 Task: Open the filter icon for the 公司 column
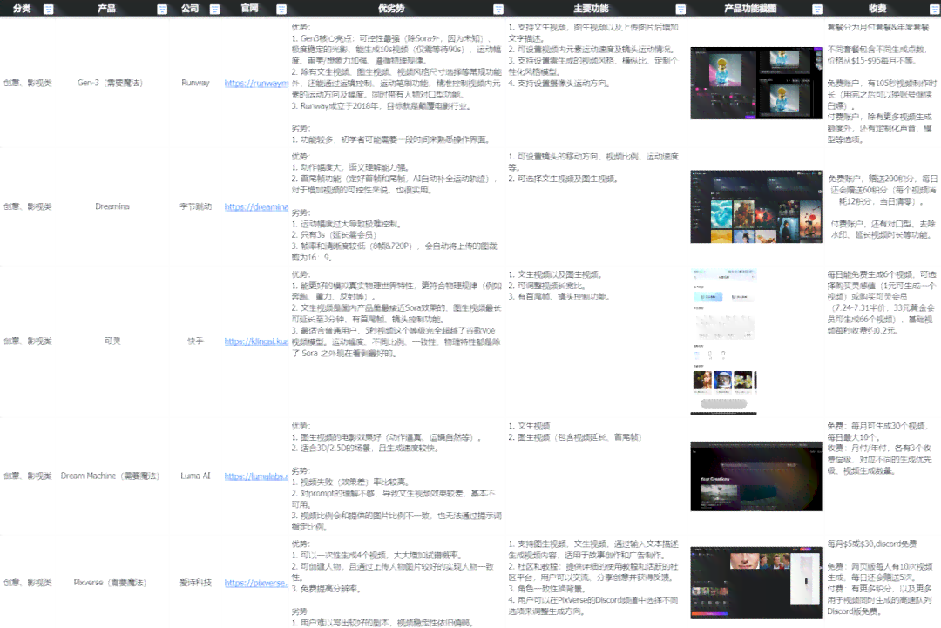[214, 9]
